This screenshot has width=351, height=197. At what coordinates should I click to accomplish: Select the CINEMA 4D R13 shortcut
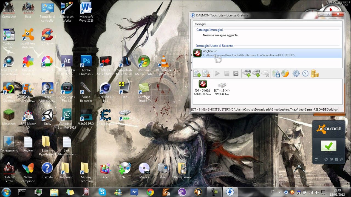pos(106,92)
